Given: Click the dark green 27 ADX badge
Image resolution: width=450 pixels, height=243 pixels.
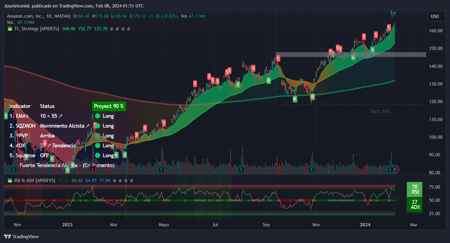Looking at the screenshot, I should click(414, 204).
